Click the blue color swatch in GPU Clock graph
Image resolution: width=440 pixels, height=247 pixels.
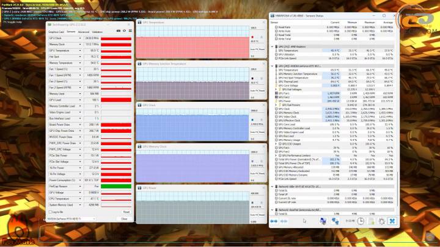click(252, 120)
